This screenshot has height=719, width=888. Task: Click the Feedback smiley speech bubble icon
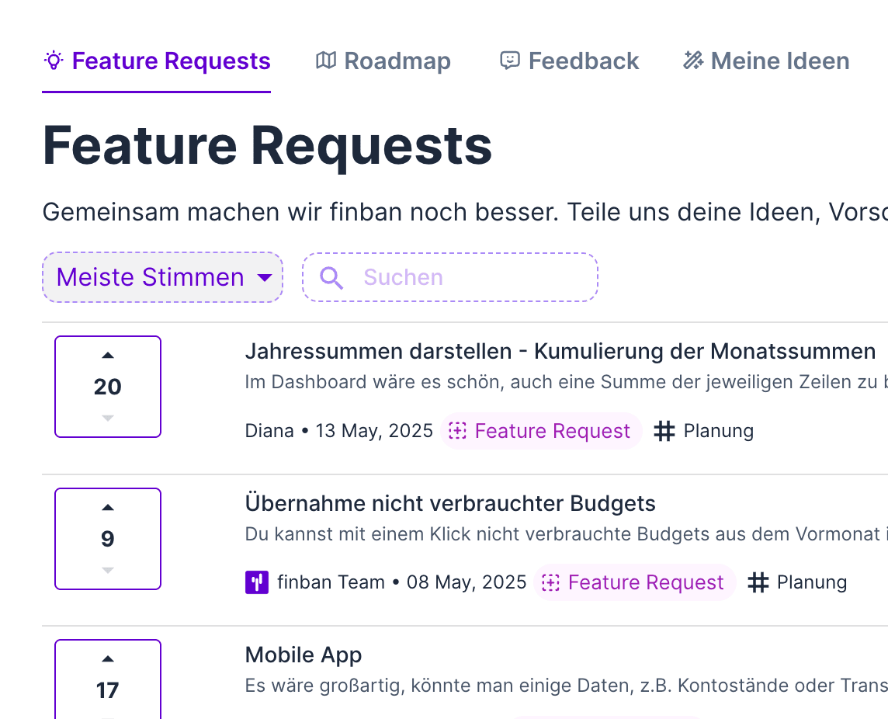coord(509,61)
